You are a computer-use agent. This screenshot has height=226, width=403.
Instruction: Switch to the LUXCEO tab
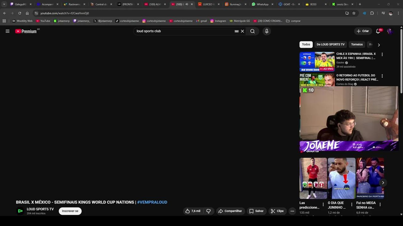209,4
